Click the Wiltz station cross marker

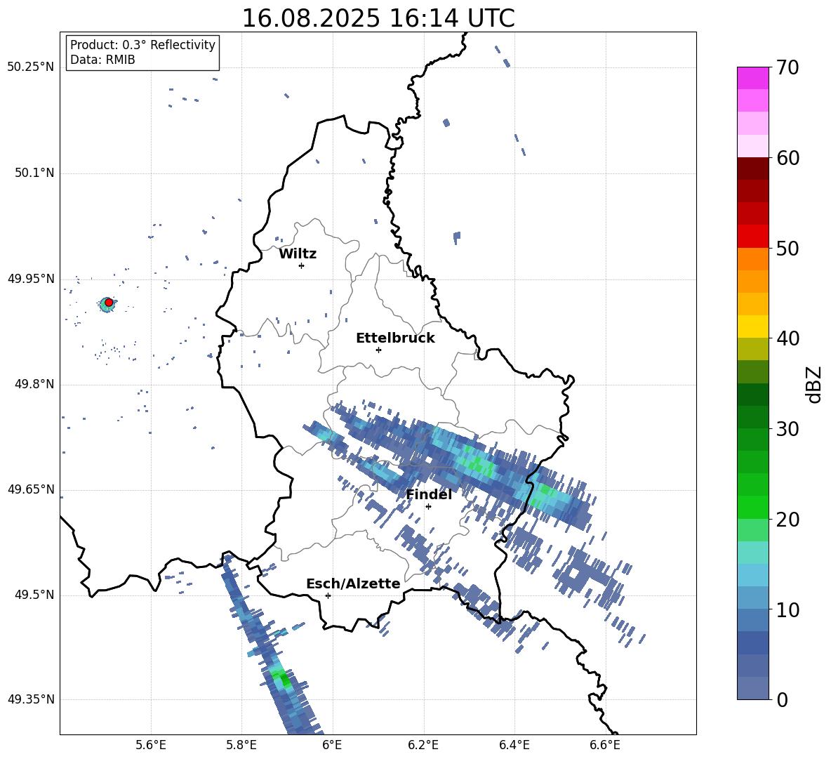coord(301,265)
